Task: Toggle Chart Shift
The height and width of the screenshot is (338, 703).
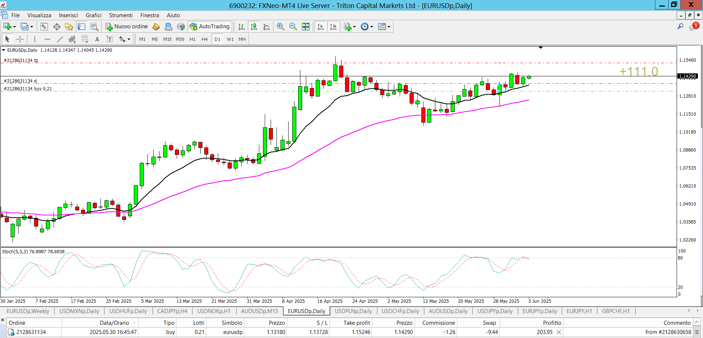Action: [333, 26]
